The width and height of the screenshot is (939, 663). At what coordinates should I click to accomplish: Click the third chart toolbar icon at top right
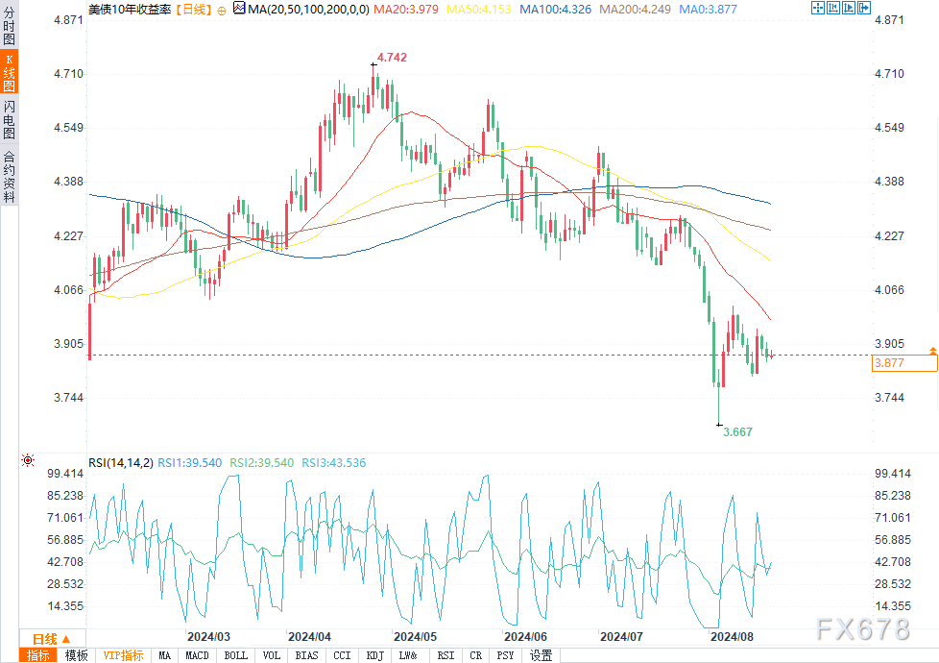(x=849, y=8)
